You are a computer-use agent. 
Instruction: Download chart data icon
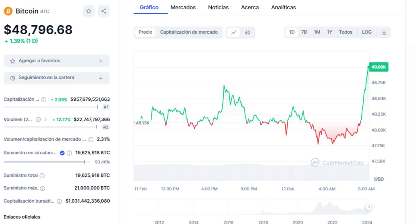pyautogui.click(x=384, y=32)
